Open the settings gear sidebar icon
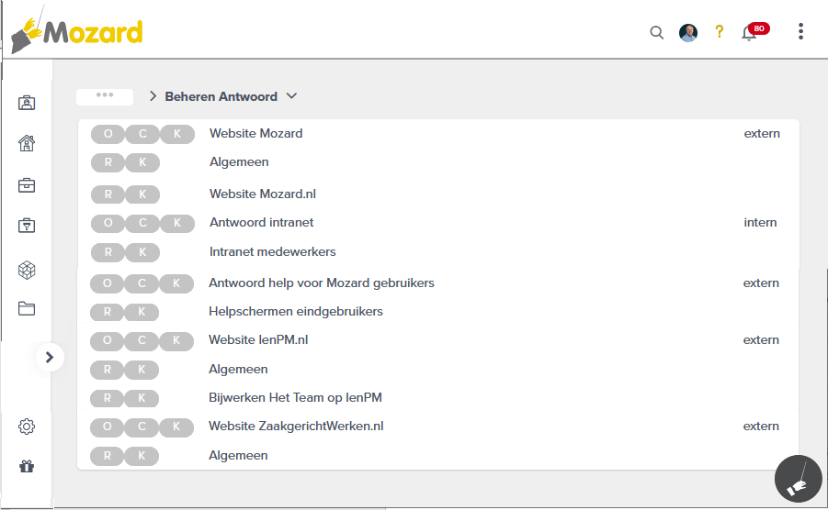Screen dimensions: 828x510 [27, 427]
